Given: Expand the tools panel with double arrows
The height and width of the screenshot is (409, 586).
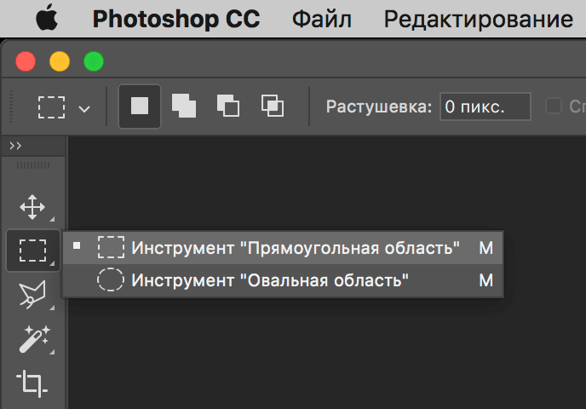Looking at the screenshot, I should [15, 146].
